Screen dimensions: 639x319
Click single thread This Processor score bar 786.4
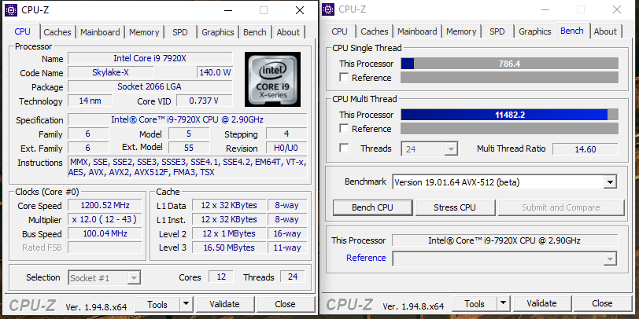(509, 64)
